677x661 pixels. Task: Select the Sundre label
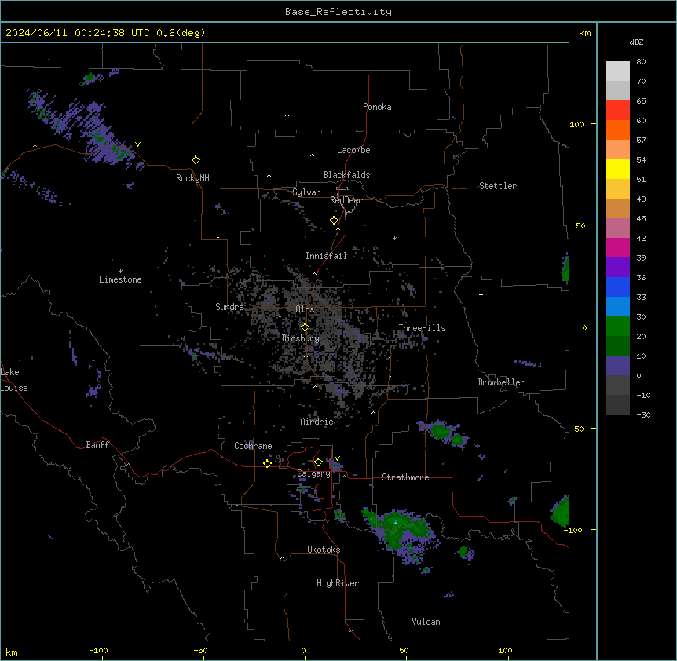coord(229,307)
